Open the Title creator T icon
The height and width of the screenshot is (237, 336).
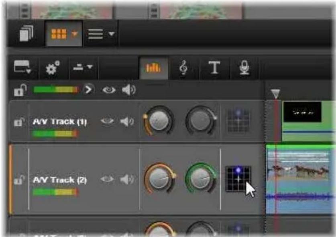point(214,67)
